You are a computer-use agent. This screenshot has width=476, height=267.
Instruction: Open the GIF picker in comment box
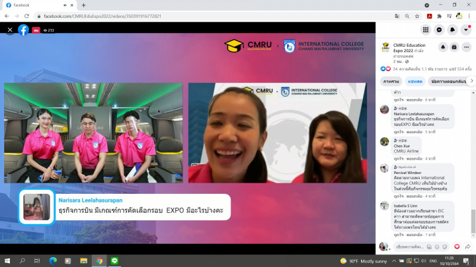click(429, 247)
